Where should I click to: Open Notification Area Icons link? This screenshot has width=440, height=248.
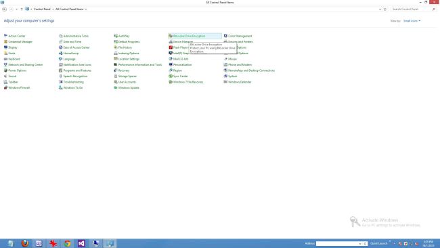[77, 64]
